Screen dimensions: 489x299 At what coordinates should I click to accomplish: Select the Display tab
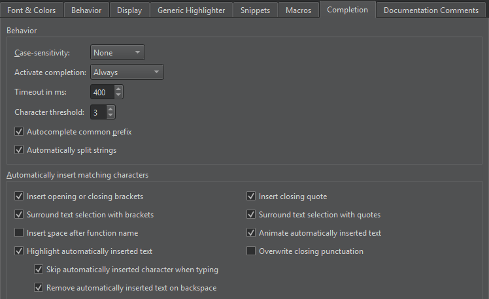coord(129,10)
